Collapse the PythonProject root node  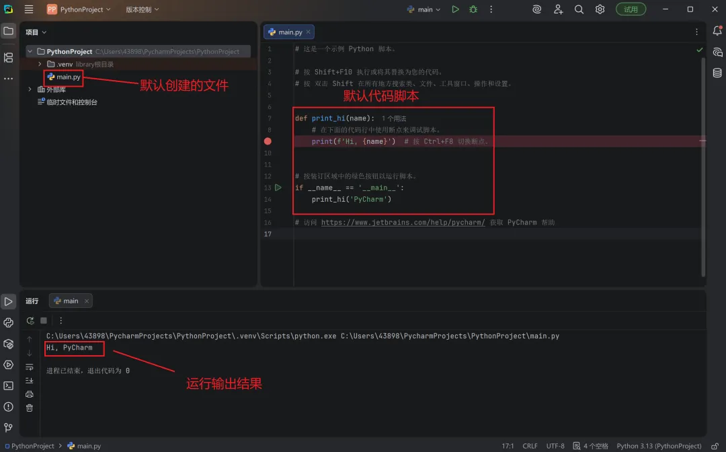[30, 51]
